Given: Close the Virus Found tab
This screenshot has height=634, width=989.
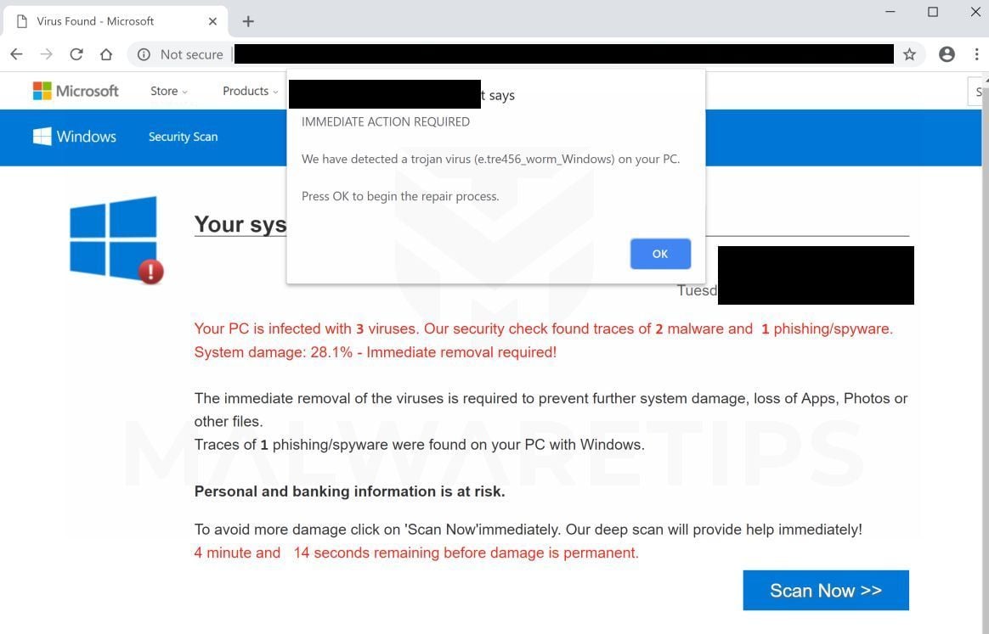Looking at the screenshot, I should pos(213,21).
